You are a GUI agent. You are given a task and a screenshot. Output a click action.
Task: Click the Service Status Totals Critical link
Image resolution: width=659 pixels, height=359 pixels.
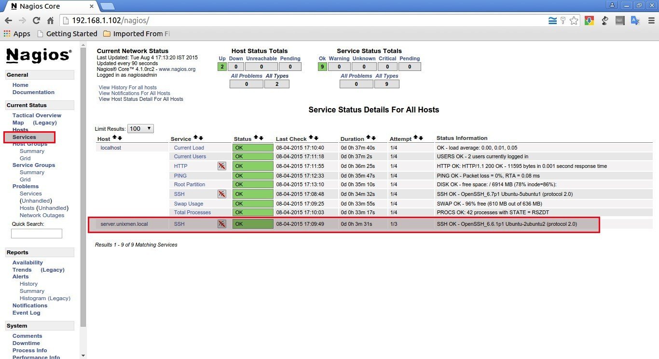click(x=387, y=58)
